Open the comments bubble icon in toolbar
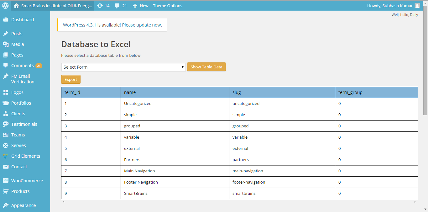This screenshot has width=428, height=212. pyautogui.click(x=117, y=6)
